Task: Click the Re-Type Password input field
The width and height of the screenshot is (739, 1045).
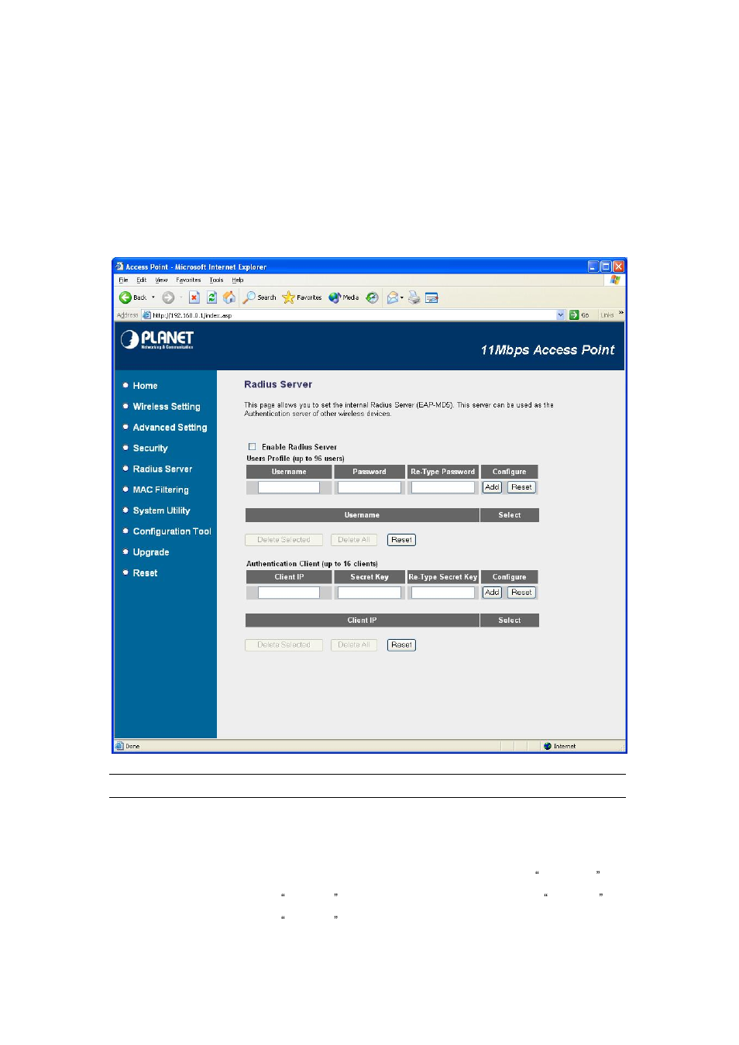Action: click(x=442, y=487)
